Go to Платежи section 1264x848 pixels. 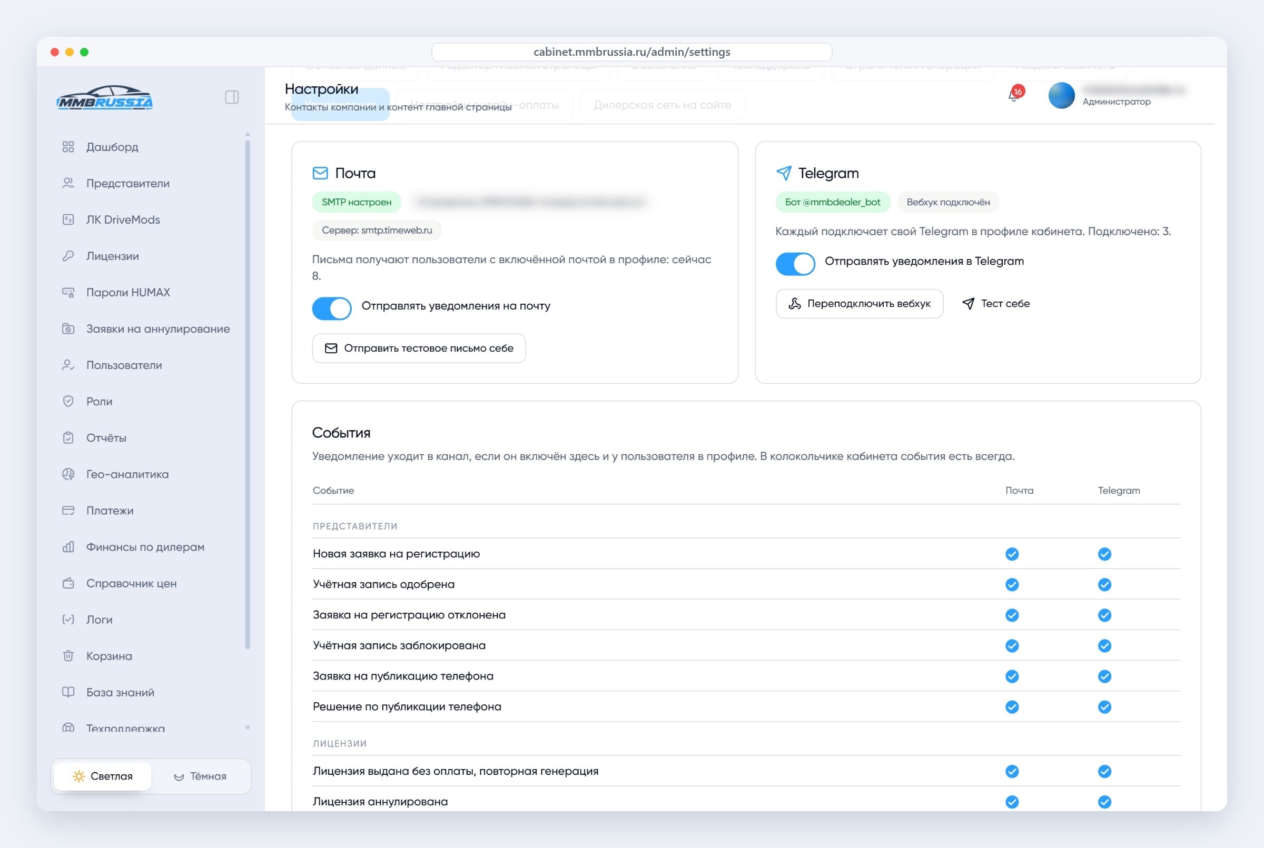tap(110, 511)
